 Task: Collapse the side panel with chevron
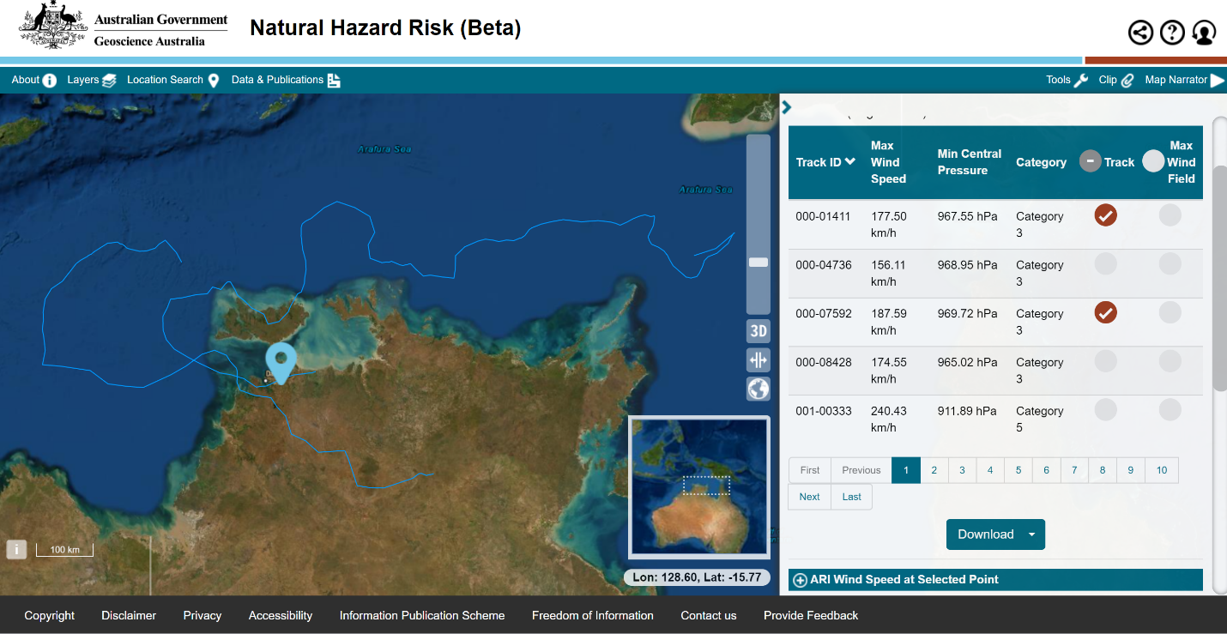coord(787,107)
